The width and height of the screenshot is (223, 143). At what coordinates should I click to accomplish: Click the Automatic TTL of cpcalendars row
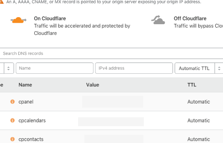[199, 121]
